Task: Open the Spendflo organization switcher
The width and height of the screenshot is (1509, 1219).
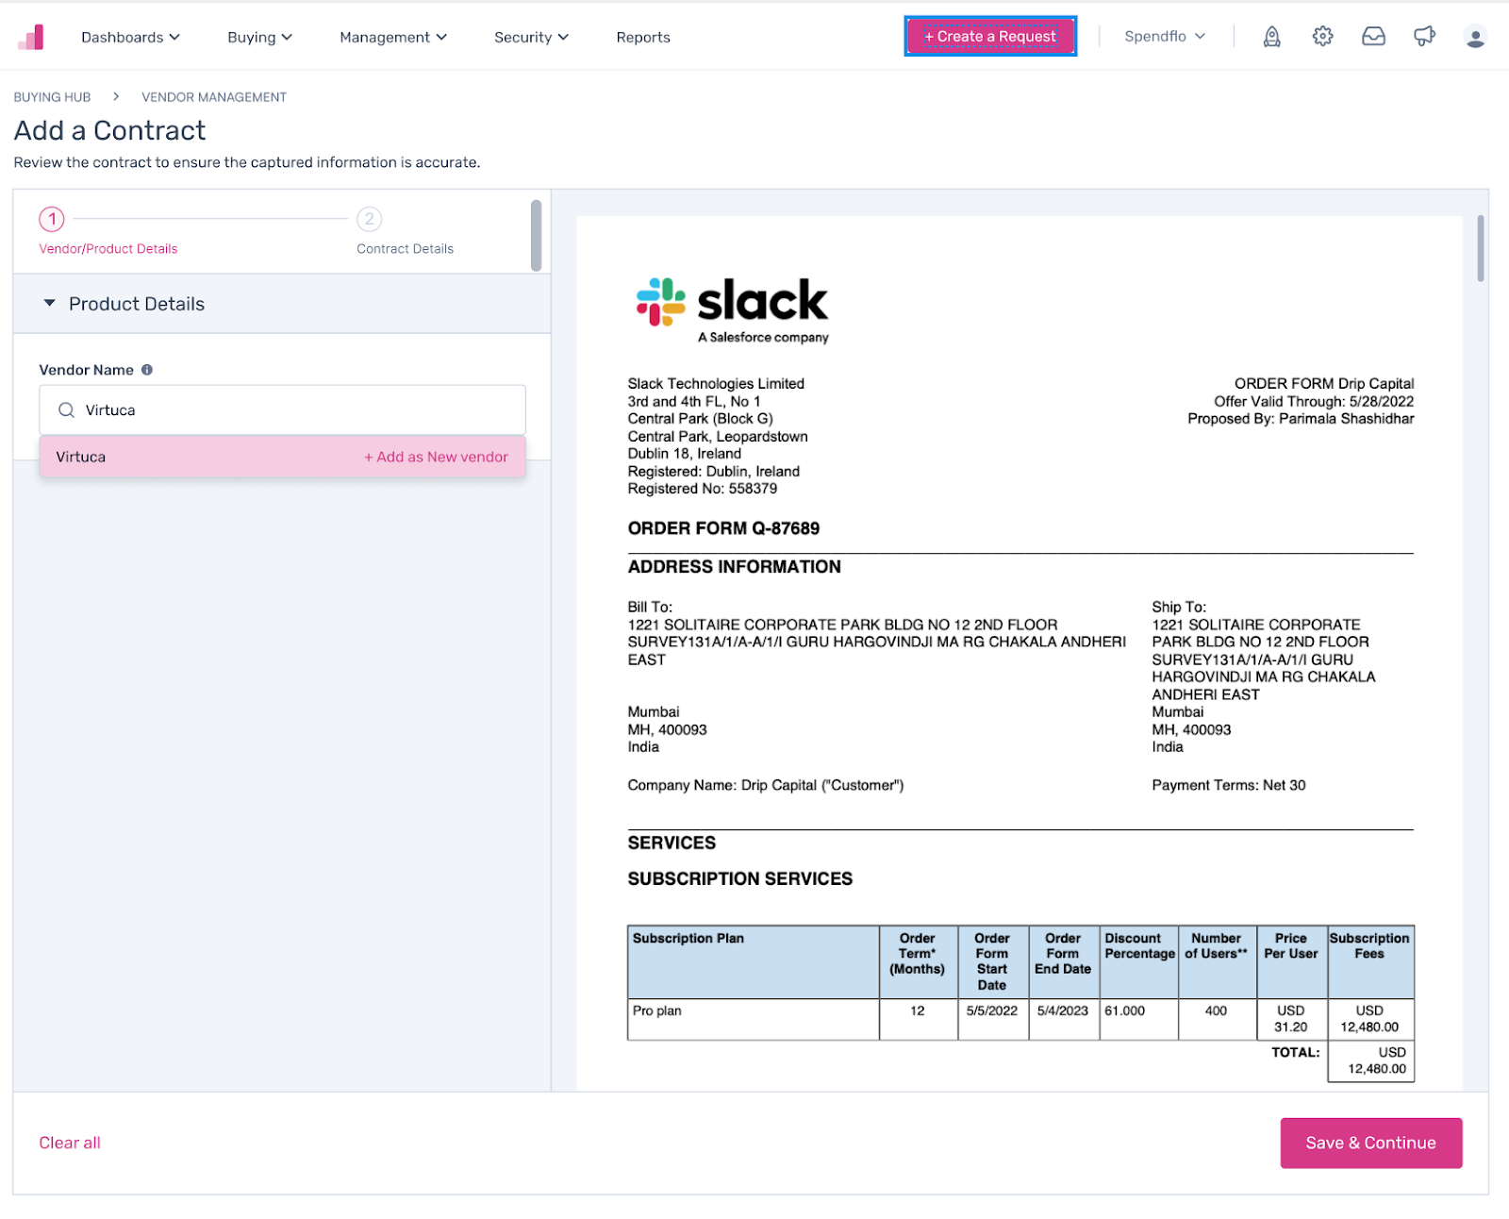Action: click(x=1165, y=37)
